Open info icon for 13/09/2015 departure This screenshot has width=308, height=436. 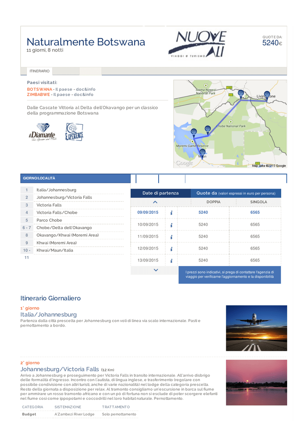click(171, 261)
